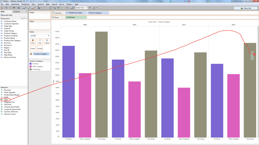259x145 pixels.
Task: Open the Clear Sheet dropdown arrow
Action: [35, 8]
